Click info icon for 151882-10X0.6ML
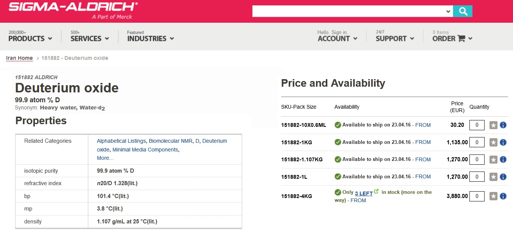The image size is (513, 234). point(503,125)
